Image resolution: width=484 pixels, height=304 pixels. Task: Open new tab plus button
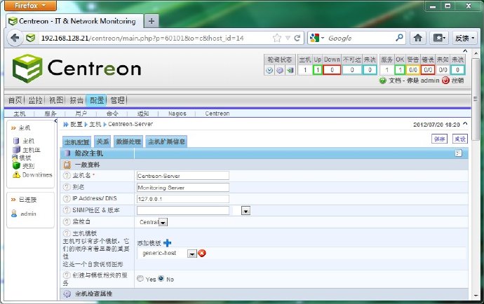pyautogui.click(x=152, y=21)
